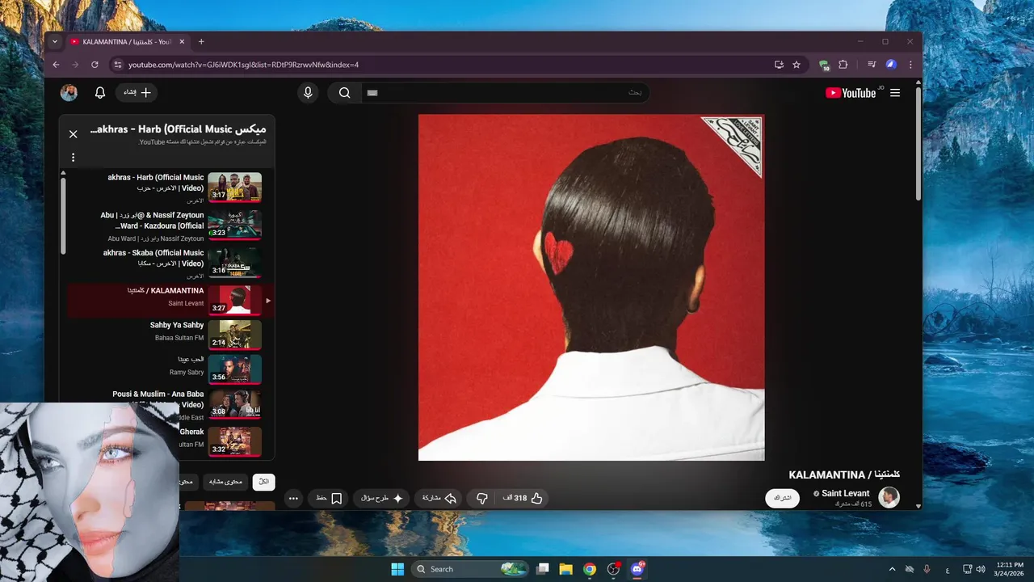Open the Saint Levant channel avatar
1034x582 pixels.
coord(889,497)
